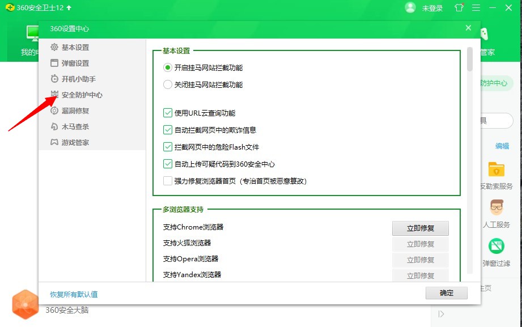Viewport: 522px width, 327px height.
Task: Enable 强力修复浏览器首页 checkbox
Action: coord(168,181)
